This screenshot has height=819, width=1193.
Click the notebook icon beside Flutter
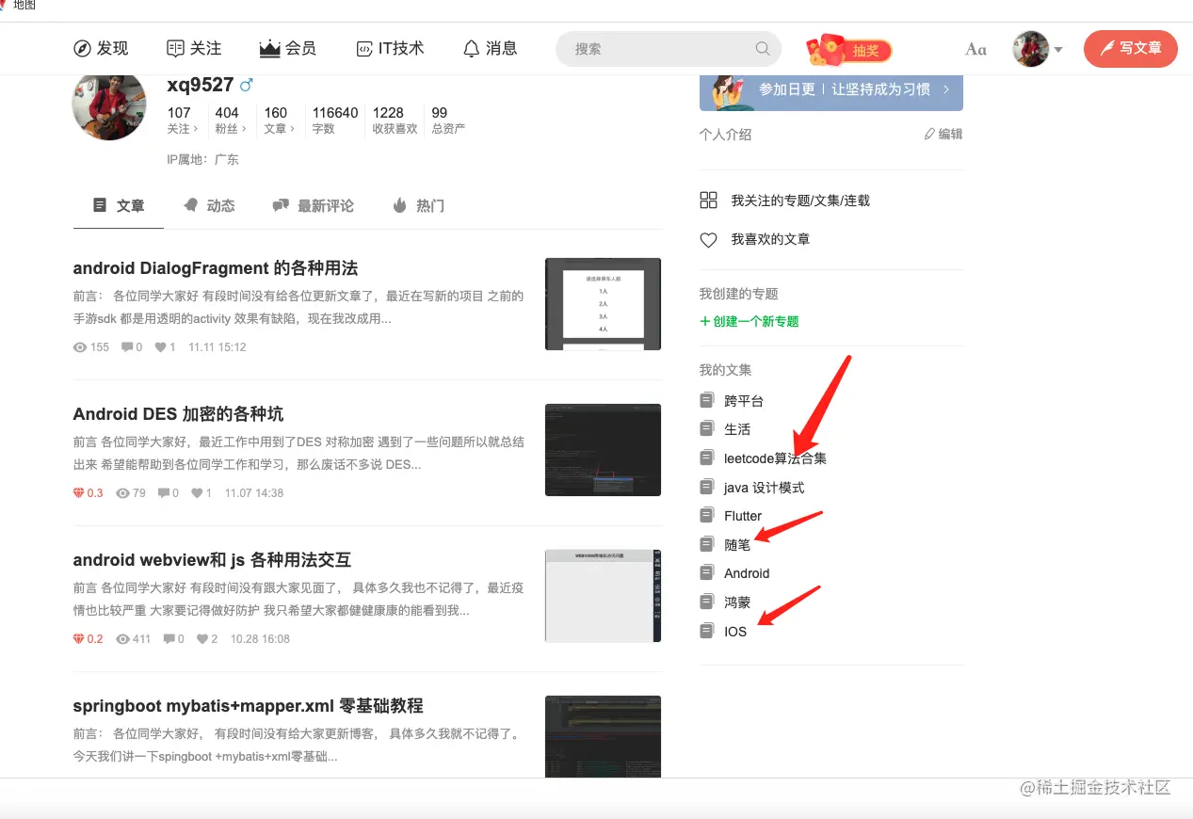[x=707, y=515]
